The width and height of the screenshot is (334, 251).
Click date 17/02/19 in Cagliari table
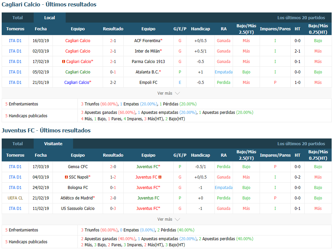click(x=41, y=62)
